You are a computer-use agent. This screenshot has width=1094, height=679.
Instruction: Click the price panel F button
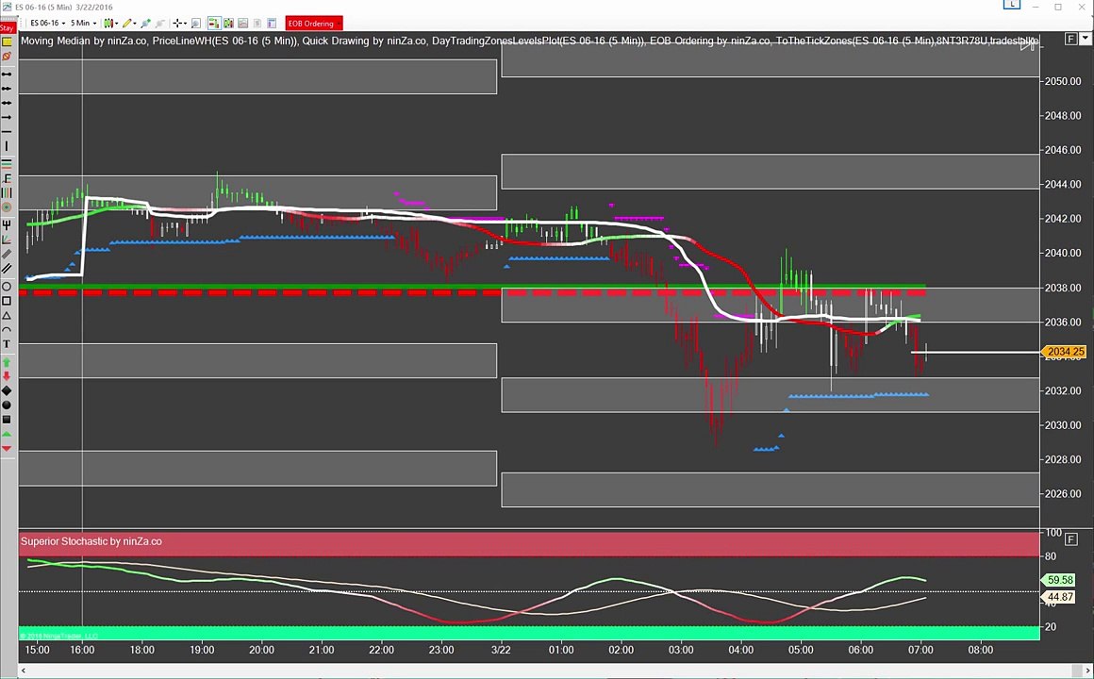1071,39
